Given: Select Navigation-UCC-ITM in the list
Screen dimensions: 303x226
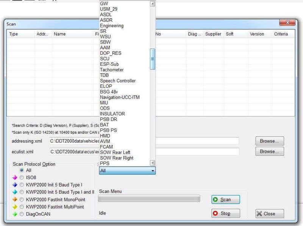Looking at the screenshot, I should point(125,97).
